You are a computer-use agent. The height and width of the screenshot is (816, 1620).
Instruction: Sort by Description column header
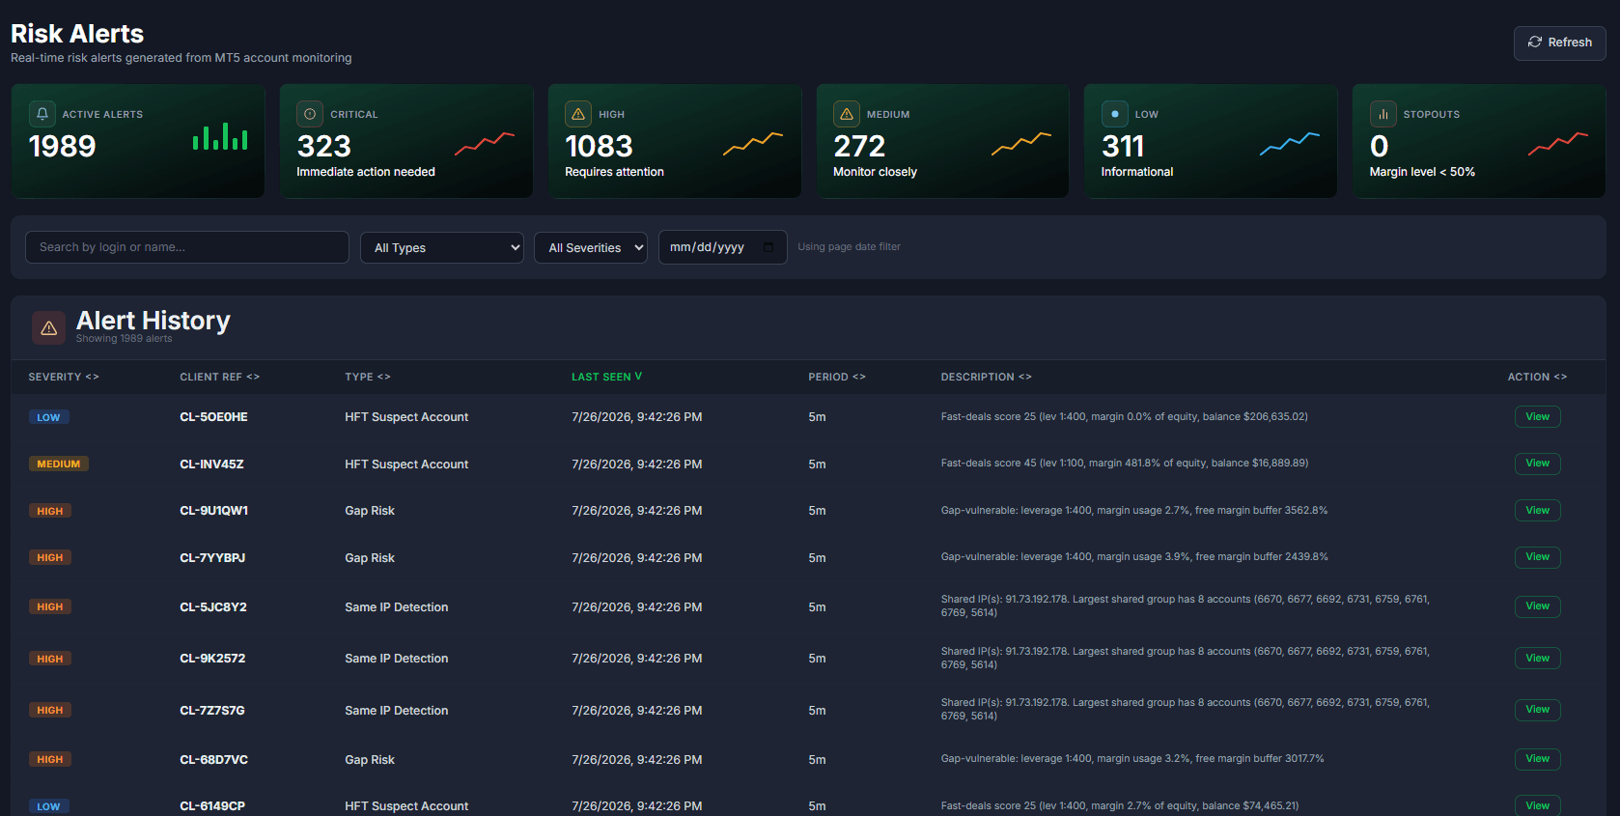point(986,377)
